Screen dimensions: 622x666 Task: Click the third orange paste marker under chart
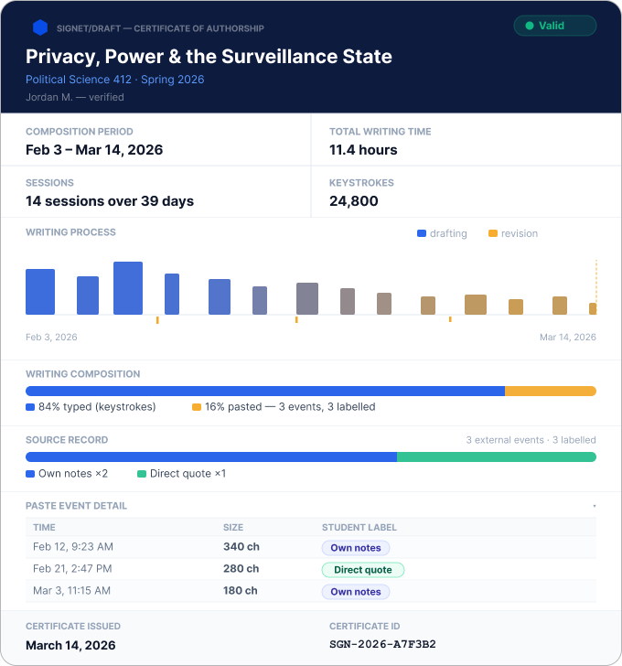[x=450, y=319]
